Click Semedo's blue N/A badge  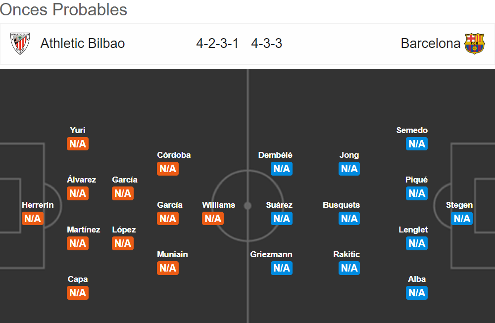[417, 143]
